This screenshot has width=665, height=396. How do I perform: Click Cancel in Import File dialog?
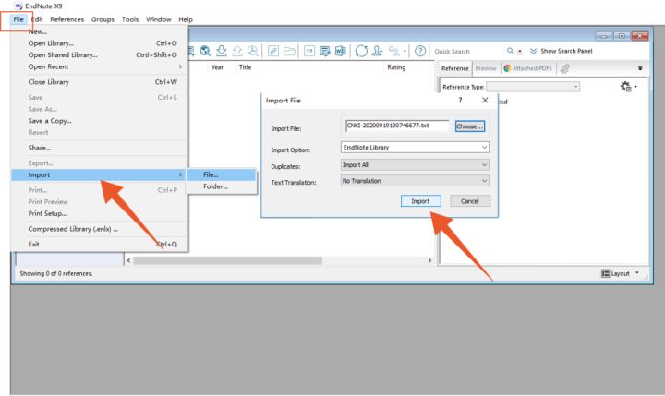[x=470, y=201]
